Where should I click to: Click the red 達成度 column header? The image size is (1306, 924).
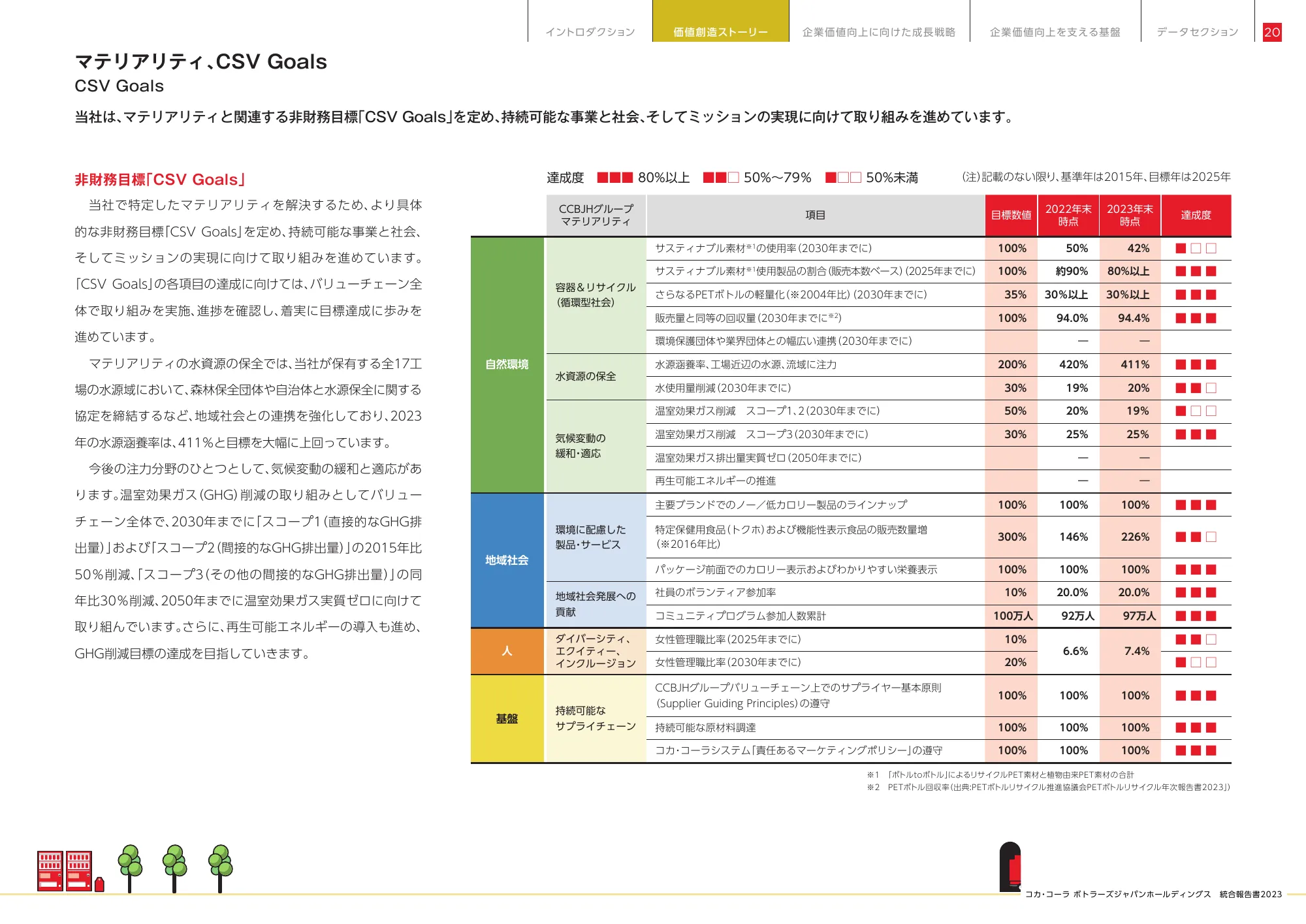click(x=1196, y=215)
